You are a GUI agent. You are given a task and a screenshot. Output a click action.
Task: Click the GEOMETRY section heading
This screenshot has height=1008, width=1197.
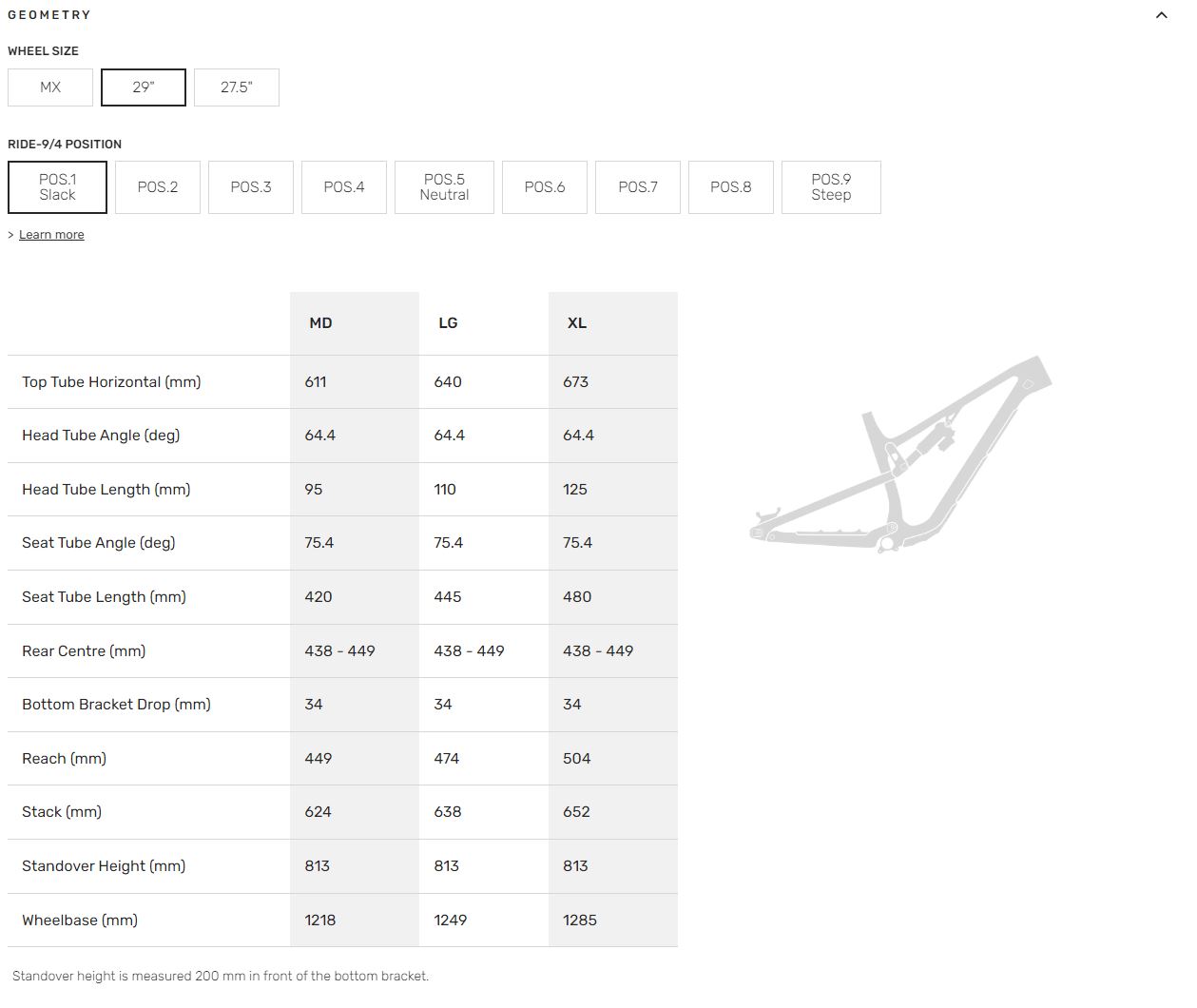pyautogui.click(x=49, y=15)
